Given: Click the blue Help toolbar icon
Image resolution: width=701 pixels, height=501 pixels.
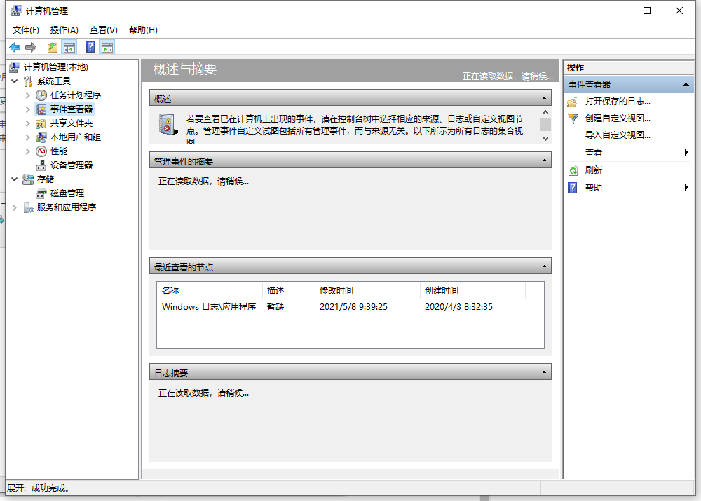Looking at the screenshot, I should coord(90,48).
